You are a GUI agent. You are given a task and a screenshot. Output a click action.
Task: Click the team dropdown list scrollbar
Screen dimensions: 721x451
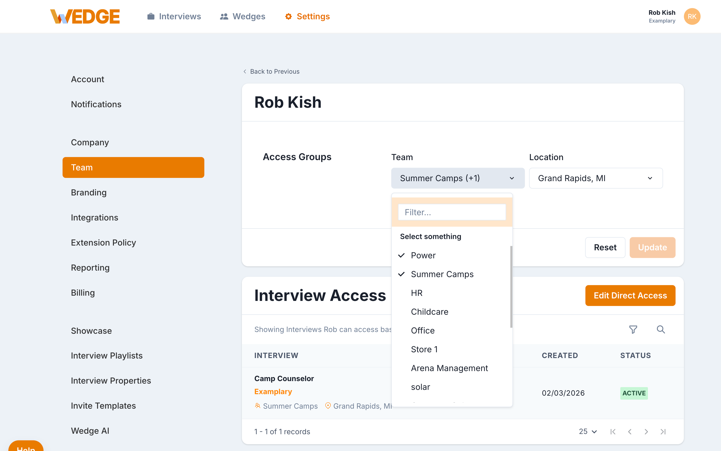point(511,286)
